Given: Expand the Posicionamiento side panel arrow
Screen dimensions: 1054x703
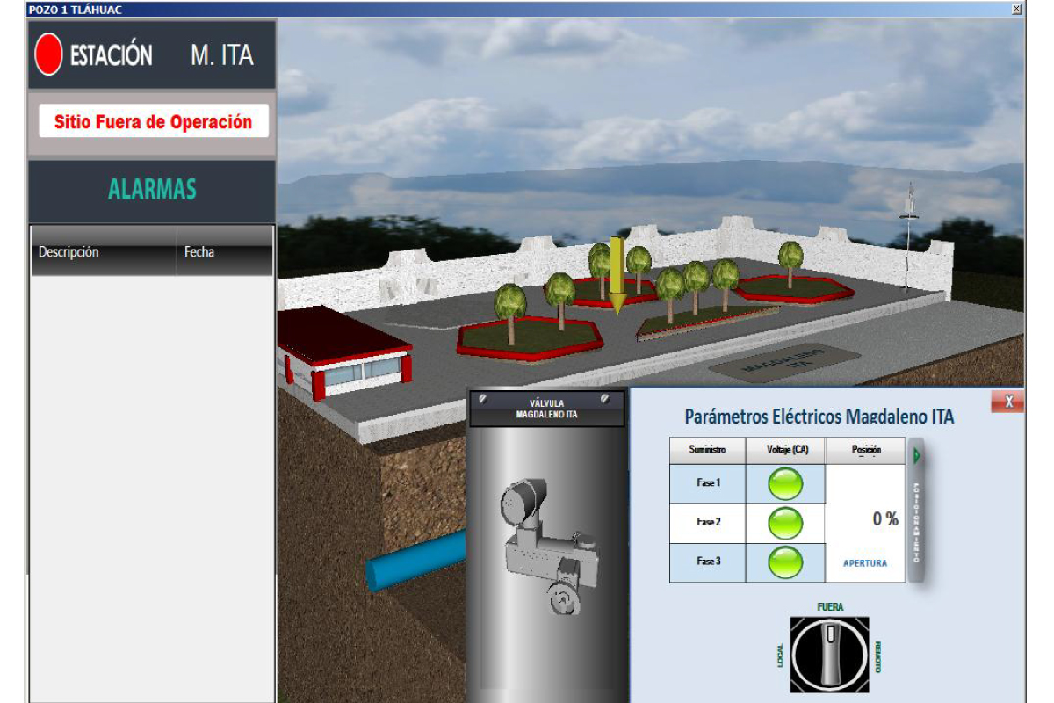Looking at the screenshot, I should 918,456.
